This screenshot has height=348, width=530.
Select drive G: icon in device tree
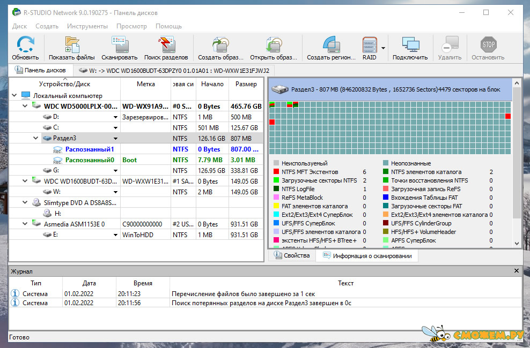pos(47,171)
